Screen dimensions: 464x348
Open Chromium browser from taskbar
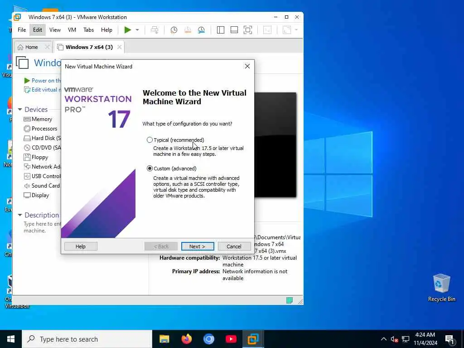click(208, 339)
